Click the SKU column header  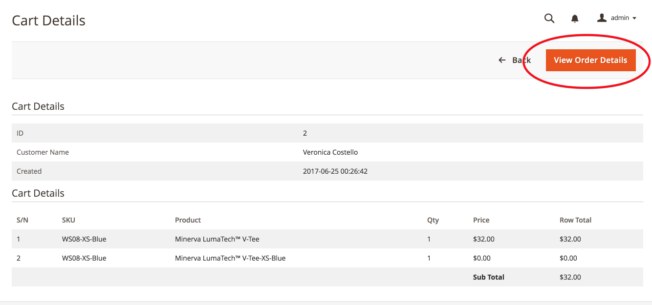(68, 220)
